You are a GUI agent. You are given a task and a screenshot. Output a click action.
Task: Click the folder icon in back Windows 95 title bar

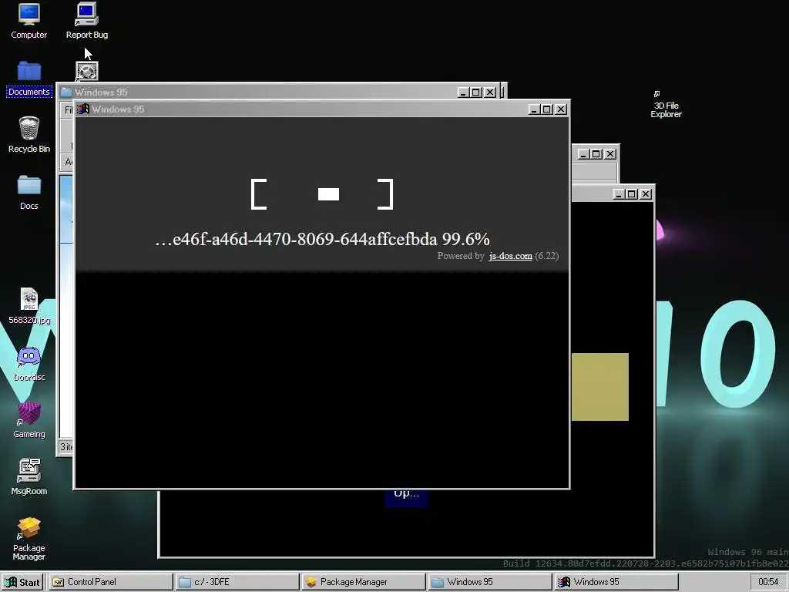[x=66, y=92]
